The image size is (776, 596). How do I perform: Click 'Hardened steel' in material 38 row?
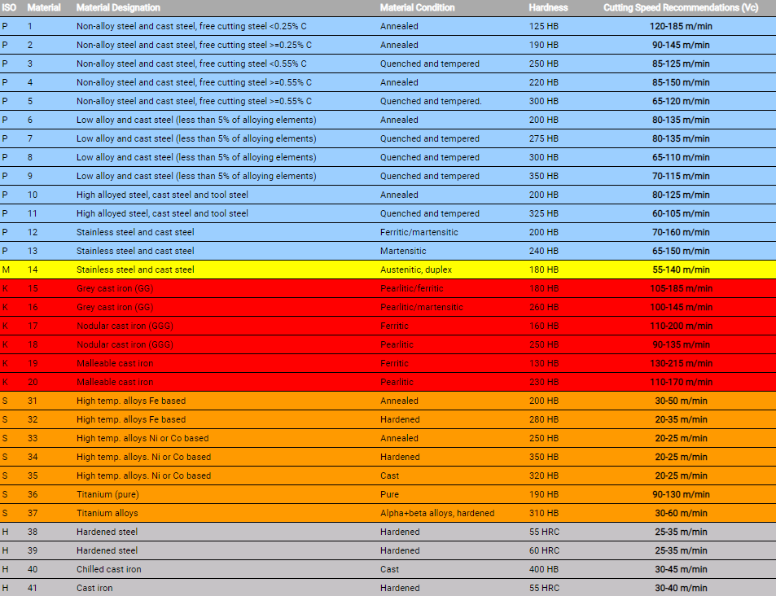[107, 532]
